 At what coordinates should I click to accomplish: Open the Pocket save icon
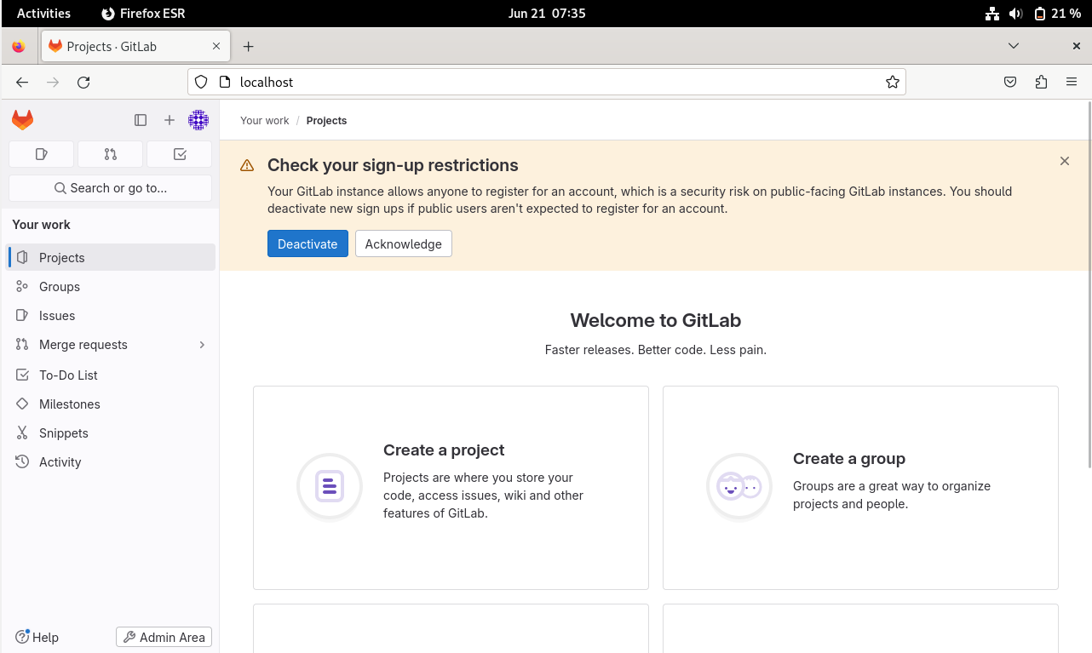[1010, 82]
